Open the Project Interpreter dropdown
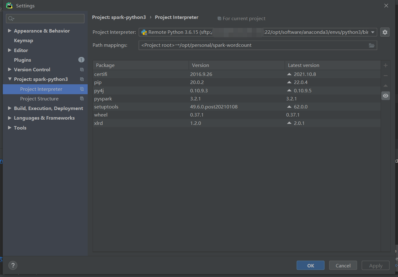398x277 pixels. (x=373, y=32)
